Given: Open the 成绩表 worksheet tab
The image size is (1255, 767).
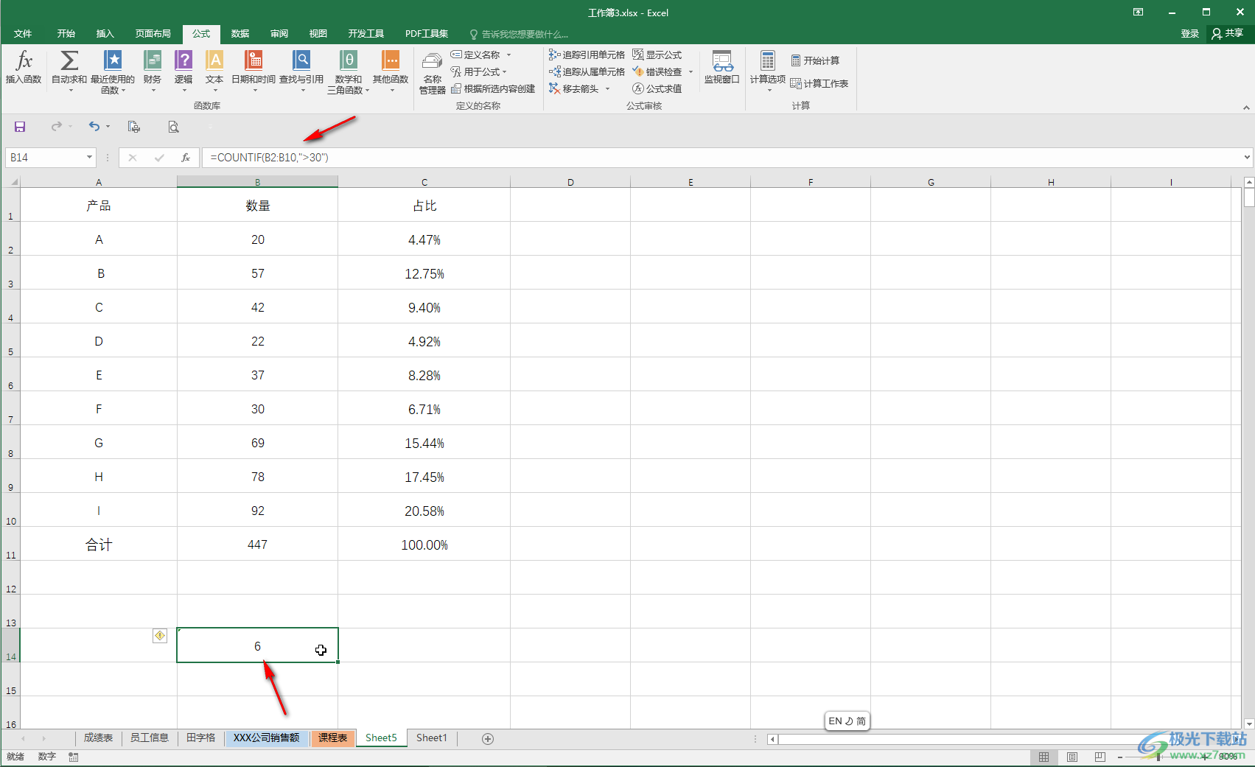Looking at the screenshot, I should point(98,738).
